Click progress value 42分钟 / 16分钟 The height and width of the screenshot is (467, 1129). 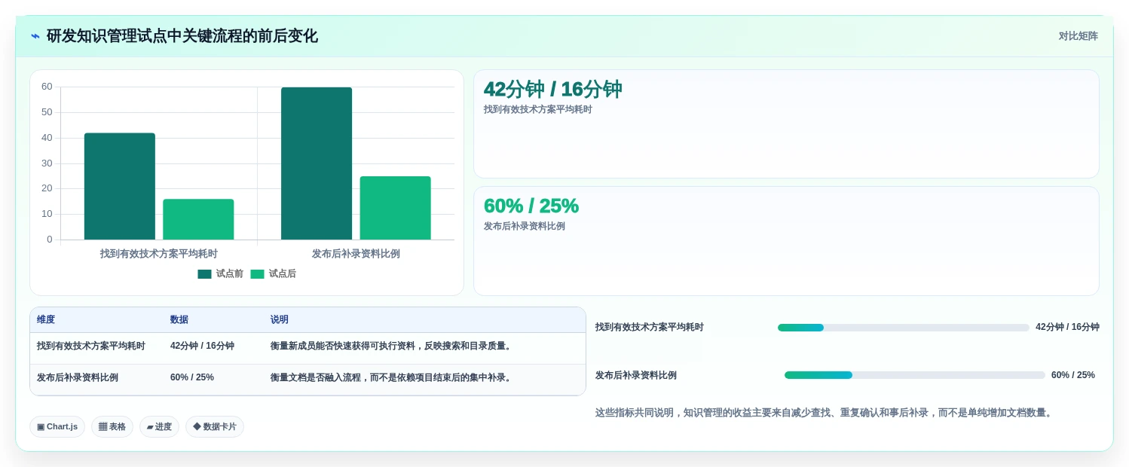click(x=1067, y=328)
